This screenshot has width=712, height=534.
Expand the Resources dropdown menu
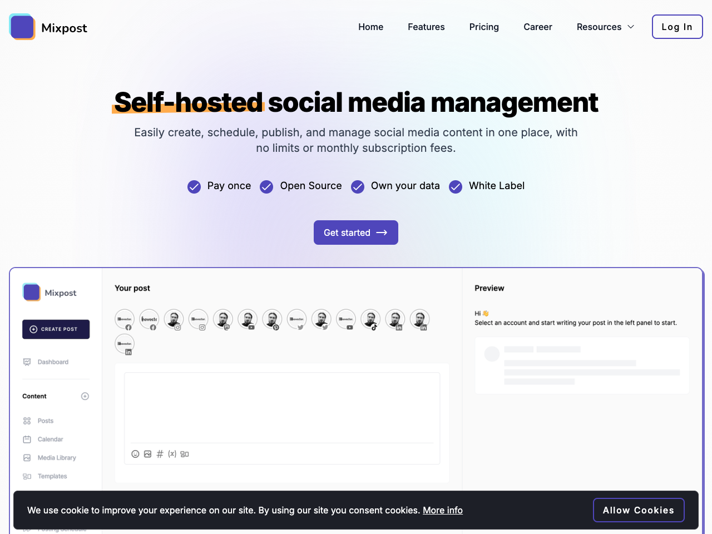pos(605,27)
